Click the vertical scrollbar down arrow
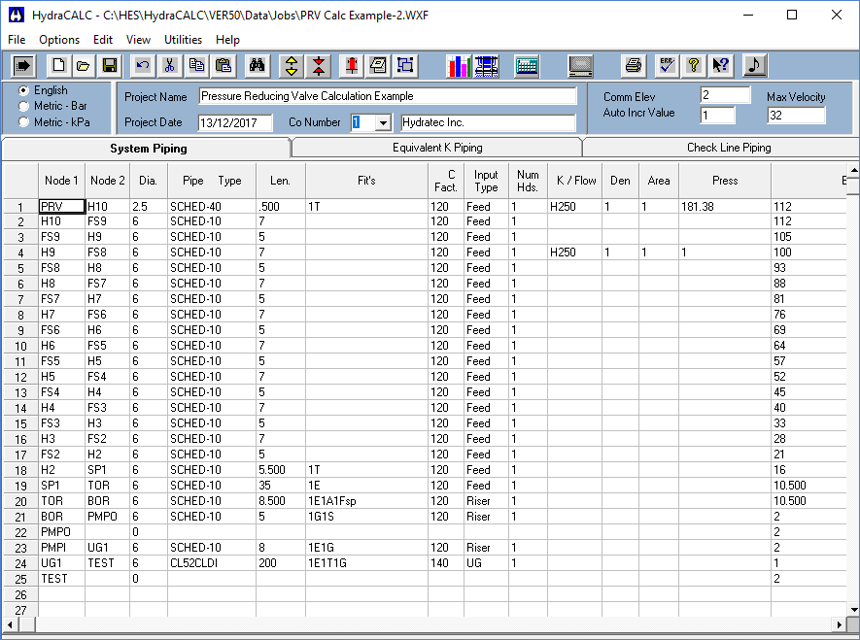This screenshot has width=860, height=640. pos(853,609)
